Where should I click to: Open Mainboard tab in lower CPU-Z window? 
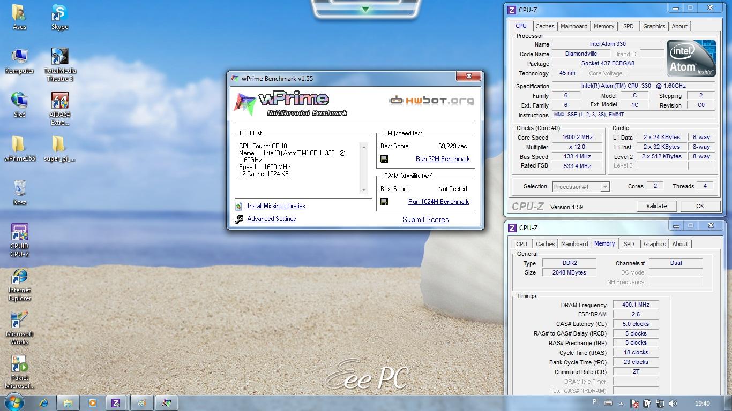click(574, 244)
